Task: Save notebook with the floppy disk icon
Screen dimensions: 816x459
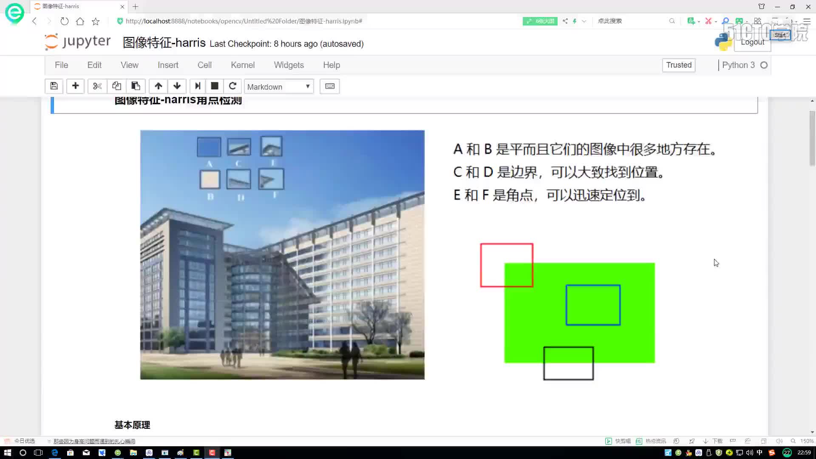Action: (54, 86)
